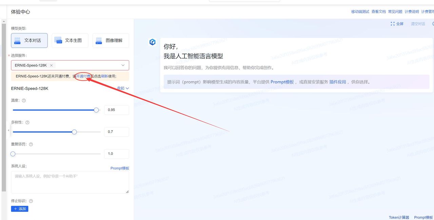Collapse the settings with 收起
Viewport: 434px width, 220px height.
(x=123, y=88)
